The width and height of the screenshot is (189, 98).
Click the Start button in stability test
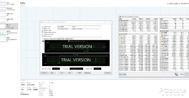point(44,73)
